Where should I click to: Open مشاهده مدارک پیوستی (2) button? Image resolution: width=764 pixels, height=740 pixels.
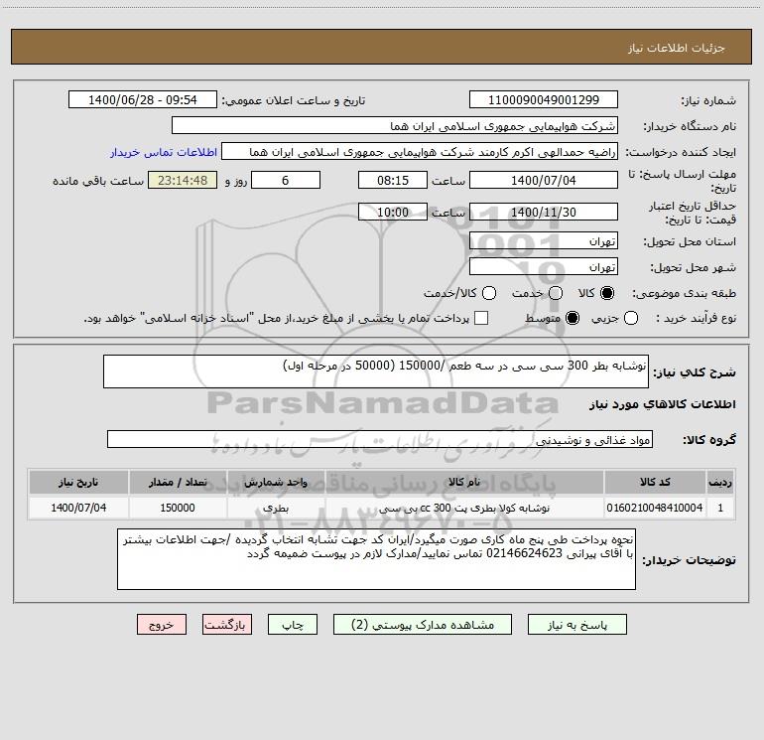(423, 625)
